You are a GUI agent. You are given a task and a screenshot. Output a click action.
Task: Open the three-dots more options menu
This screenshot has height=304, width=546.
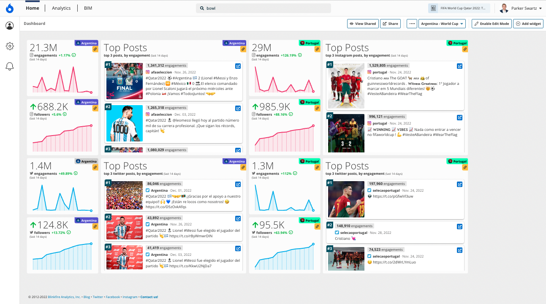412,24
